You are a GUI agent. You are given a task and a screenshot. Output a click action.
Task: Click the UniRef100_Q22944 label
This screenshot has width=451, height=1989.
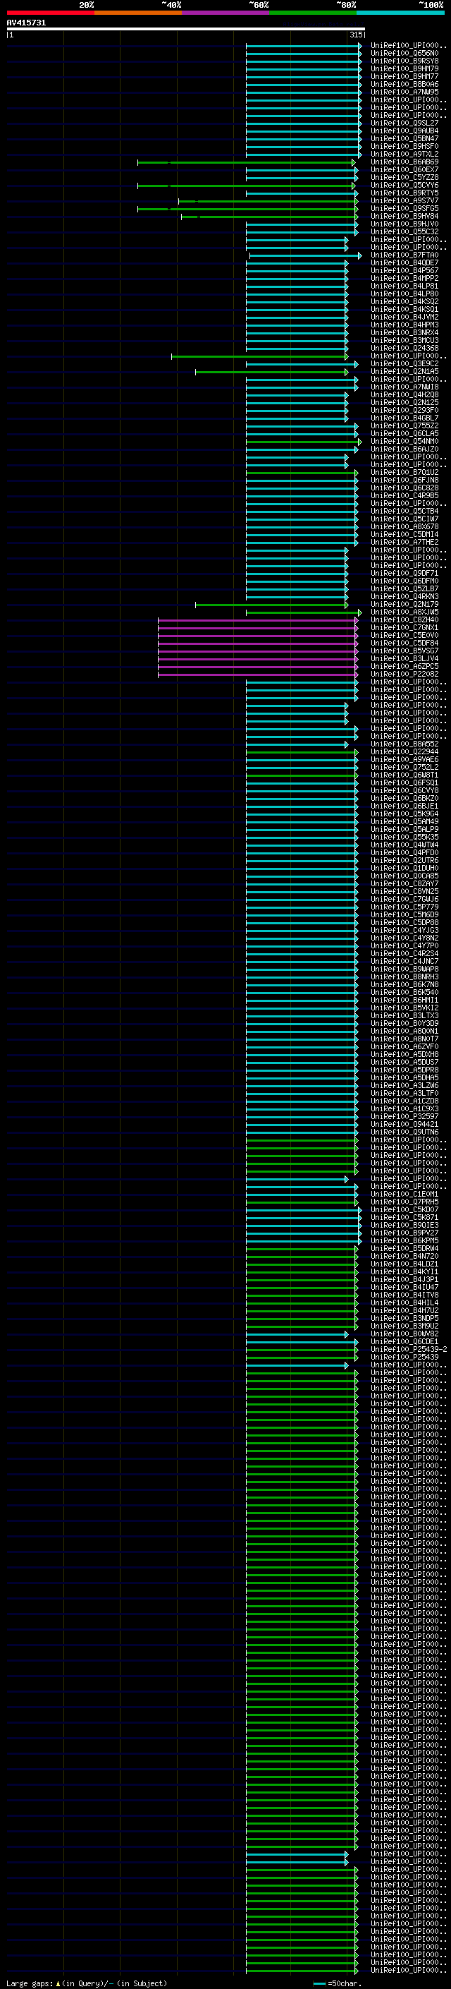[x=404, y=751]
